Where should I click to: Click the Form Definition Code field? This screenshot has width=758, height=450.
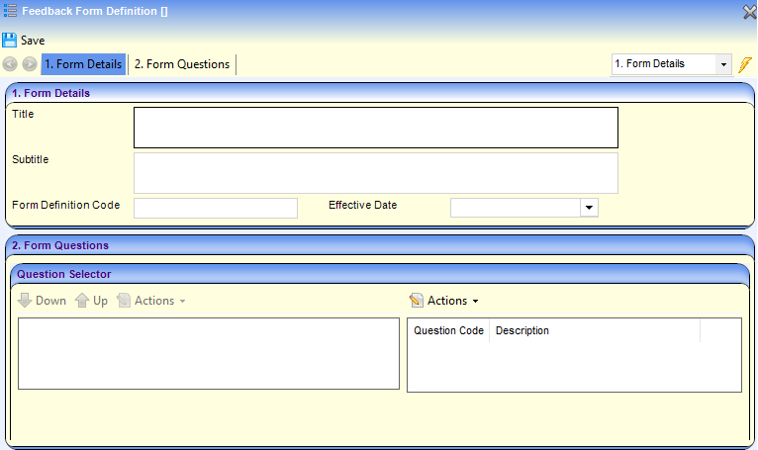pos(215,208)
